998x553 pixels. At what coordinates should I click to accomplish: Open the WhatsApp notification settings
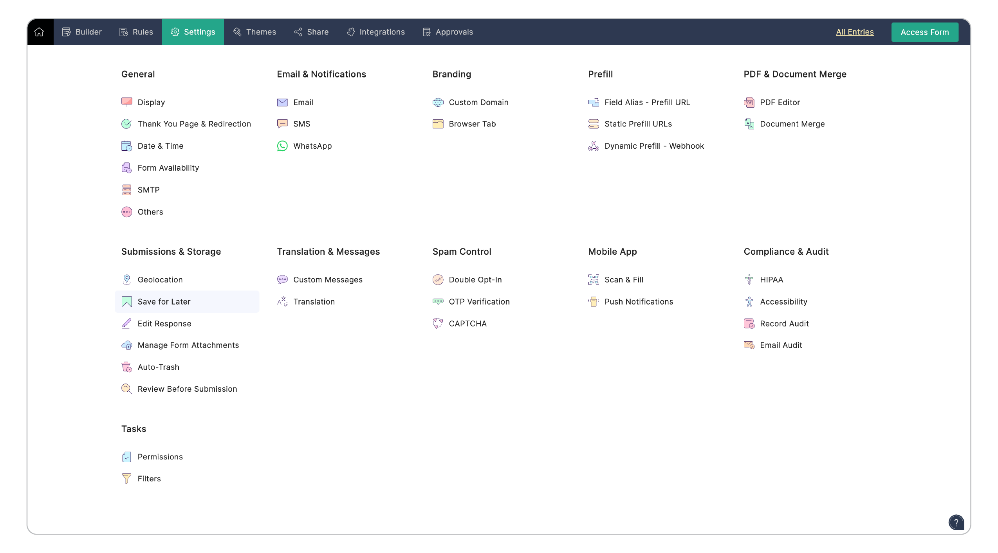pyautogui.click(x=312, y=146)
